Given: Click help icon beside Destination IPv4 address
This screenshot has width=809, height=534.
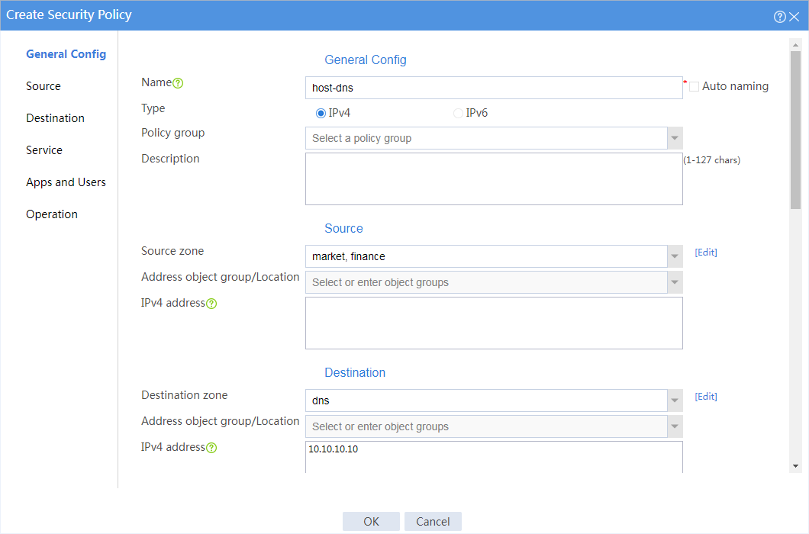Looking at the screenshot, I should (211, 448).
